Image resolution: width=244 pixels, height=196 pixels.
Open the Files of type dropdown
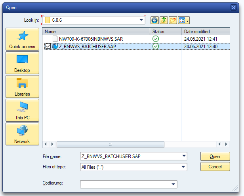coord(184,167)
